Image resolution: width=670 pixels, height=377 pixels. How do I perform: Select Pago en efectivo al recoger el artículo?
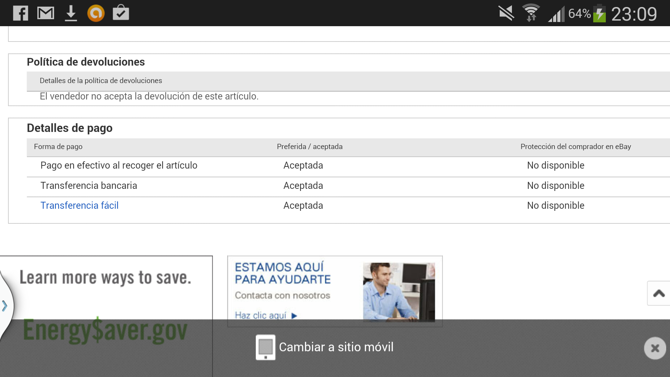click(119, 165)
